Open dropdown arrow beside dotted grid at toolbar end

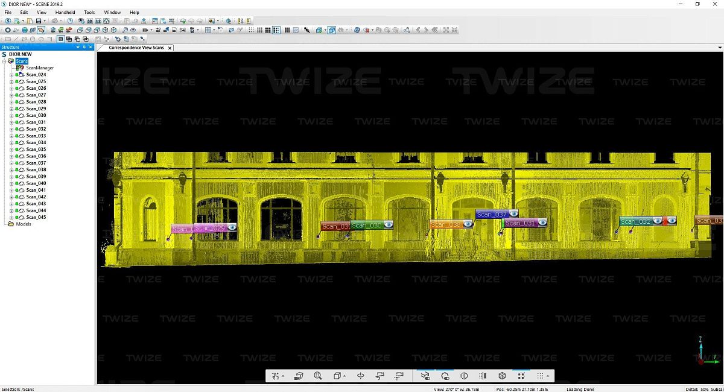pos(548,377)
